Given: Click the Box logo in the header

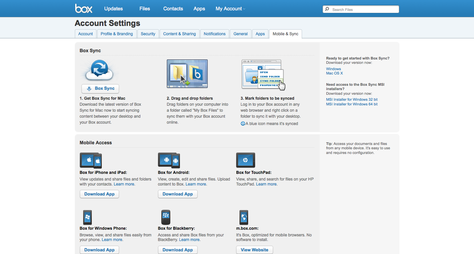Looking at the screenshot, I should point(83,8).
